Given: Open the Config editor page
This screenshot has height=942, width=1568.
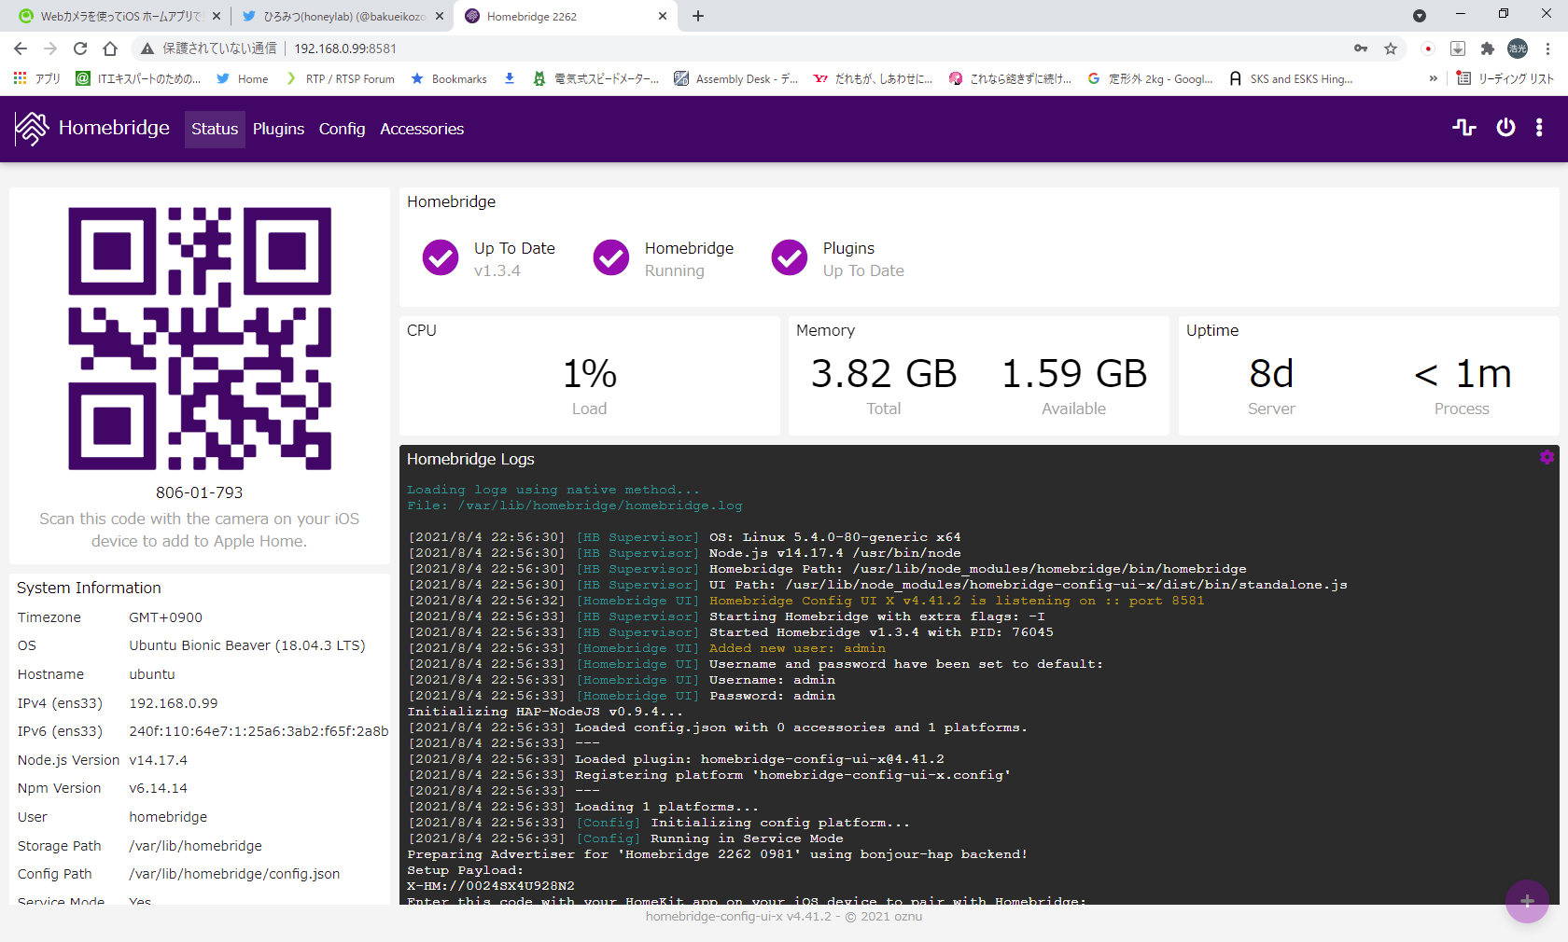Looking at the screenshot, I should click(x=342, y=129).
